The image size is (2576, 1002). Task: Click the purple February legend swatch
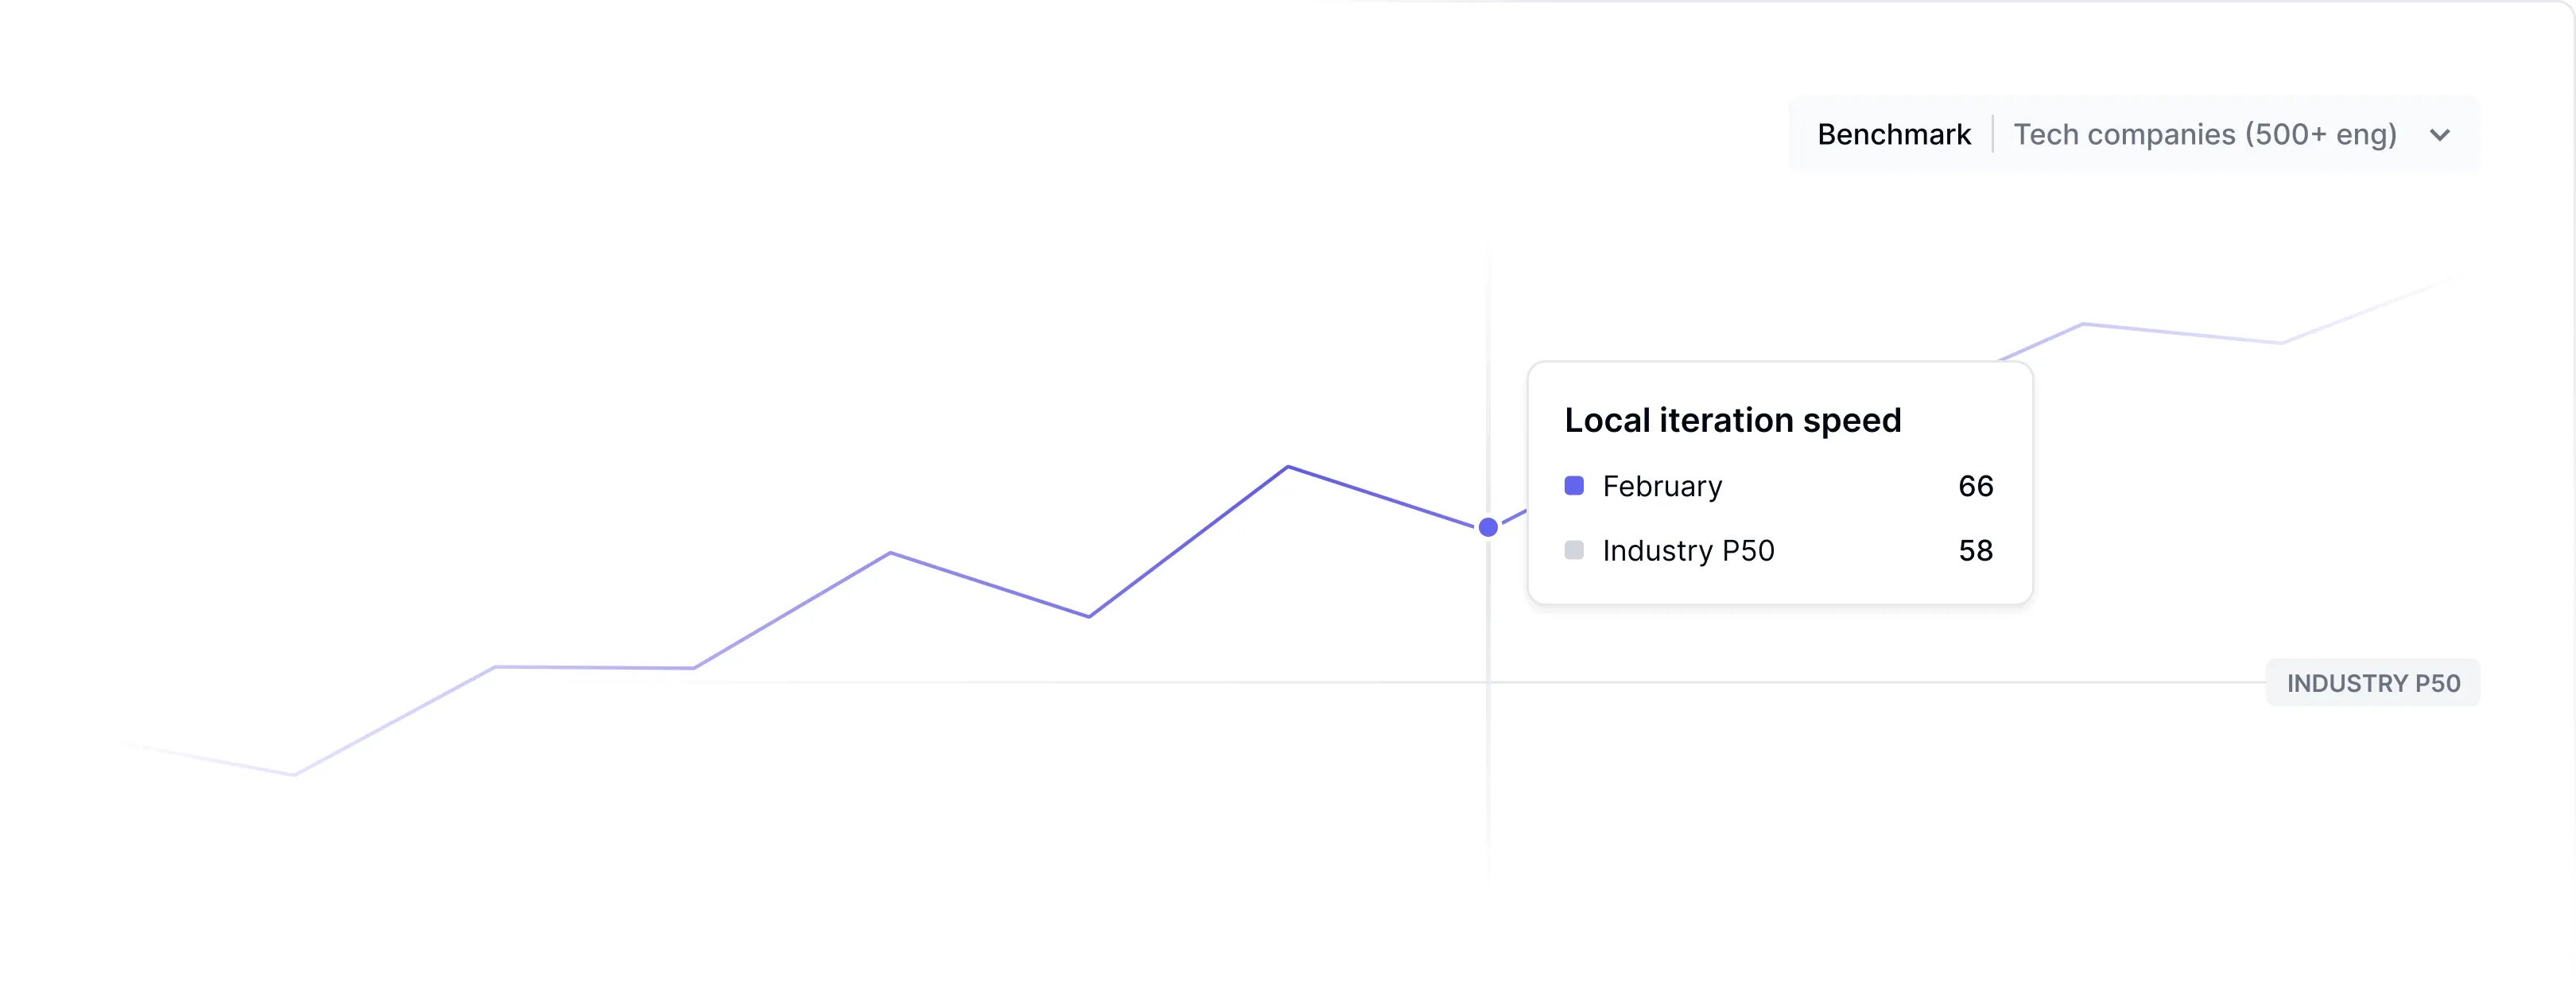[1574, 486]
